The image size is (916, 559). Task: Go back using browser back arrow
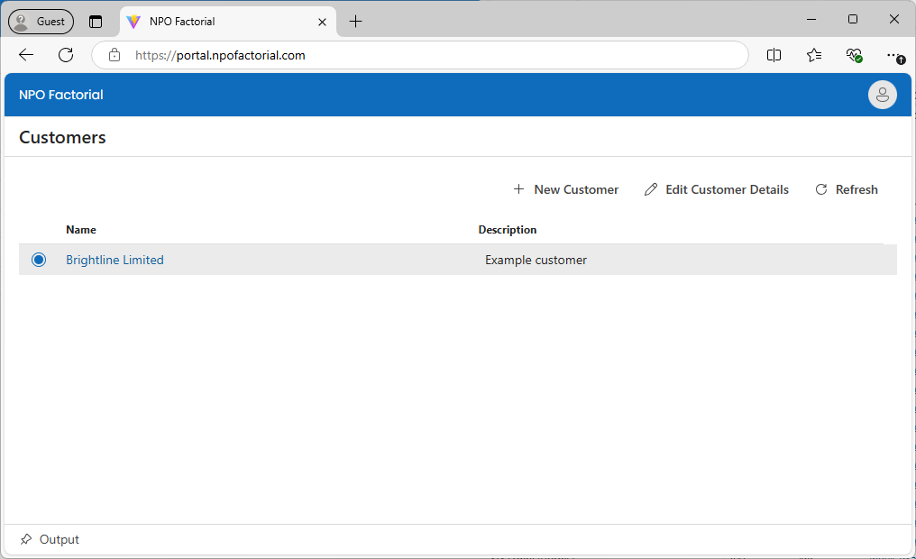tap(26, 55)
